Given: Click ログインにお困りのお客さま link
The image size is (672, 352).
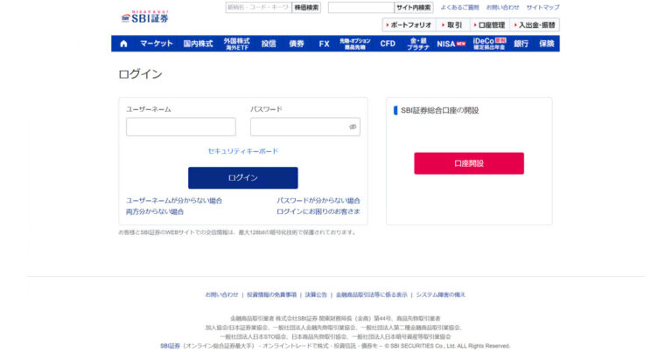Looking at the screenshot, I should [318, 211].
